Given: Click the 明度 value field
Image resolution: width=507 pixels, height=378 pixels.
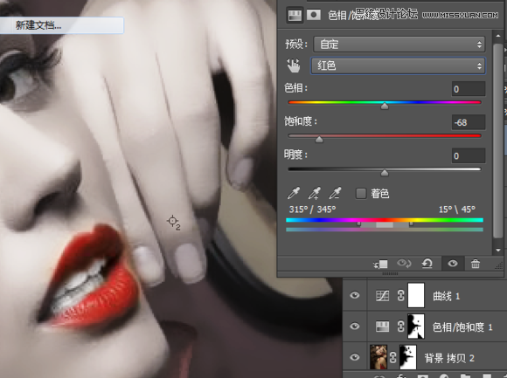Looking at the screenshot, I should 469,156.
